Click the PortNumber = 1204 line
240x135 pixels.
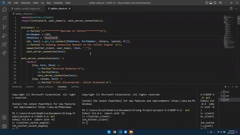pos(39,34)
